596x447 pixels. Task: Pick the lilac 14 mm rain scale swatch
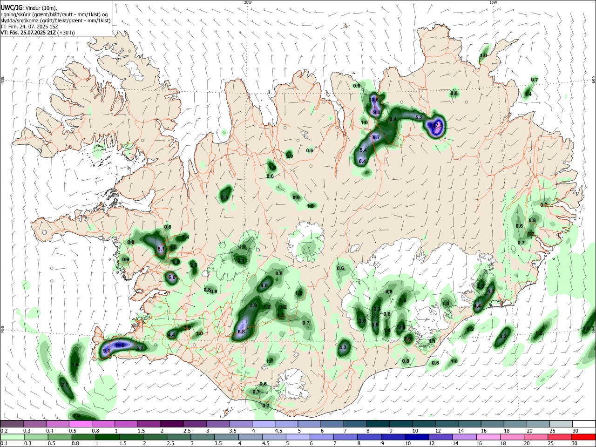coord(464,437)
